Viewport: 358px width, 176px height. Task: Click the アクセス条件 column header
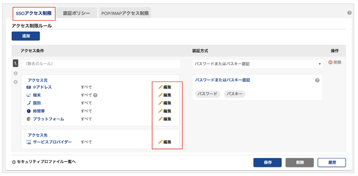point(32,51)
